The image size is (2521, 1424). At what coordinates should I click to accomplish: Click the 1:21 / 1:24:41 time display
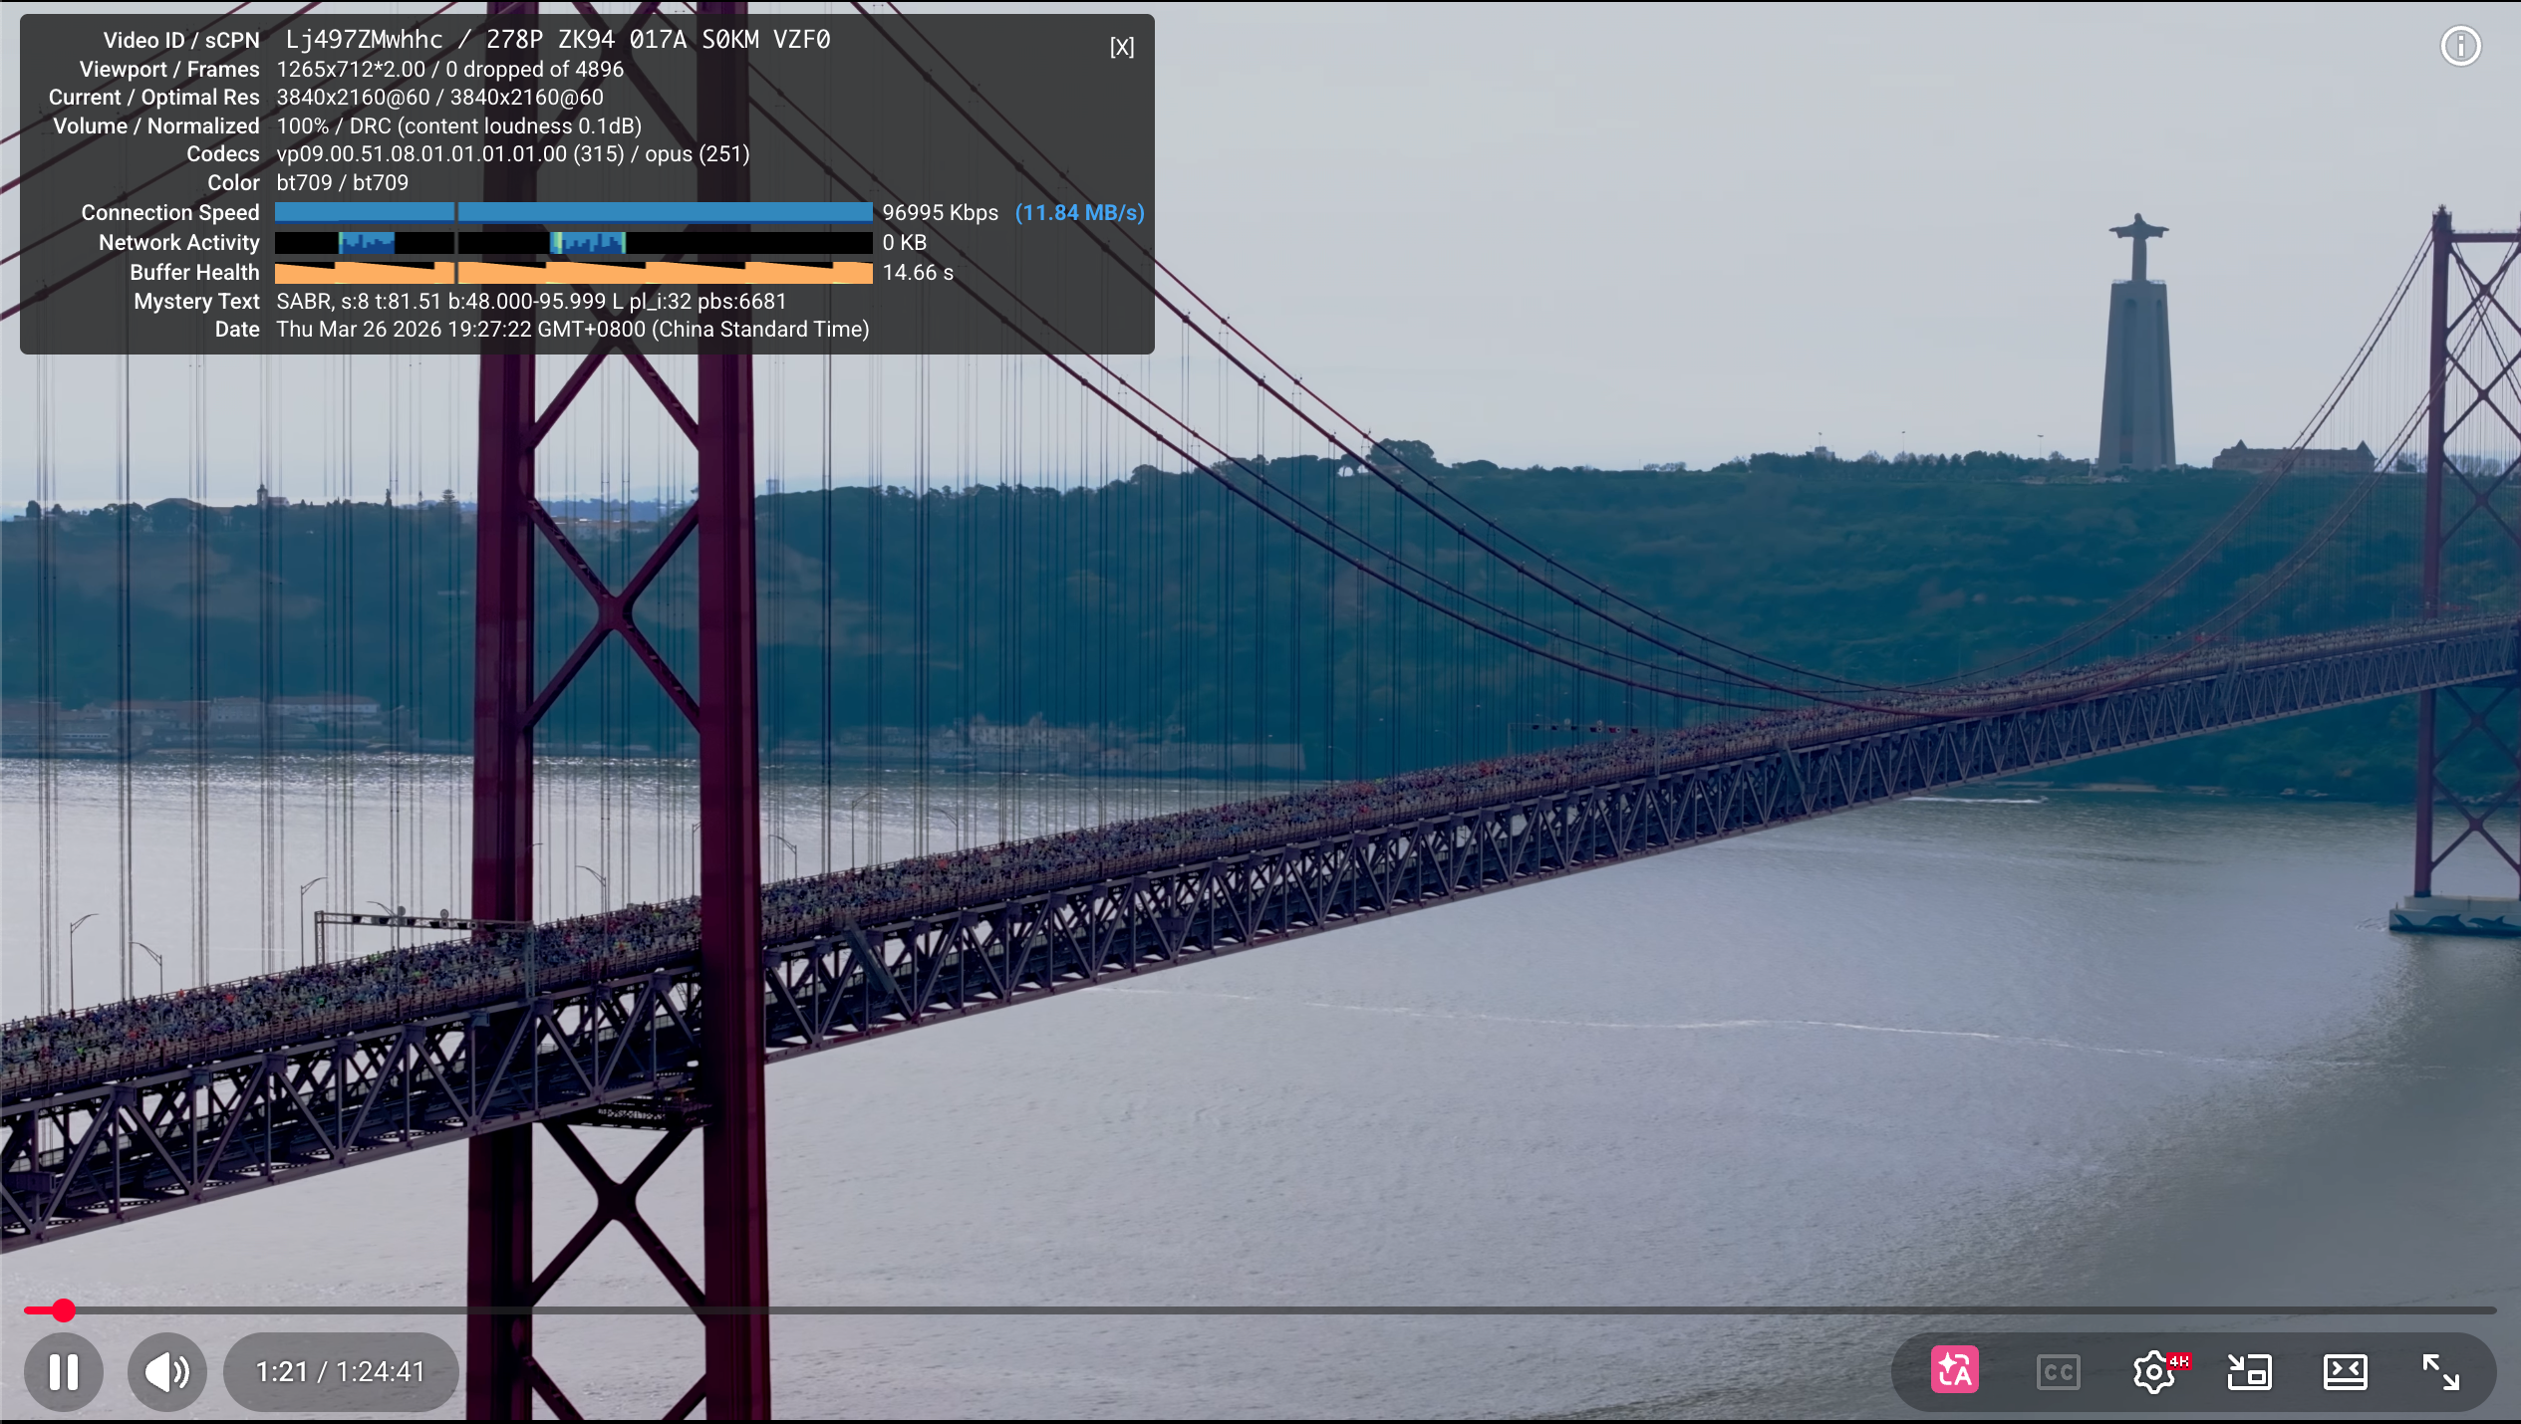[x=341, y=1371]
